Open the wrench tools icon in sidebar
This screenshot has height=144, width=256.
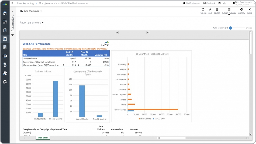click(5, 73)
